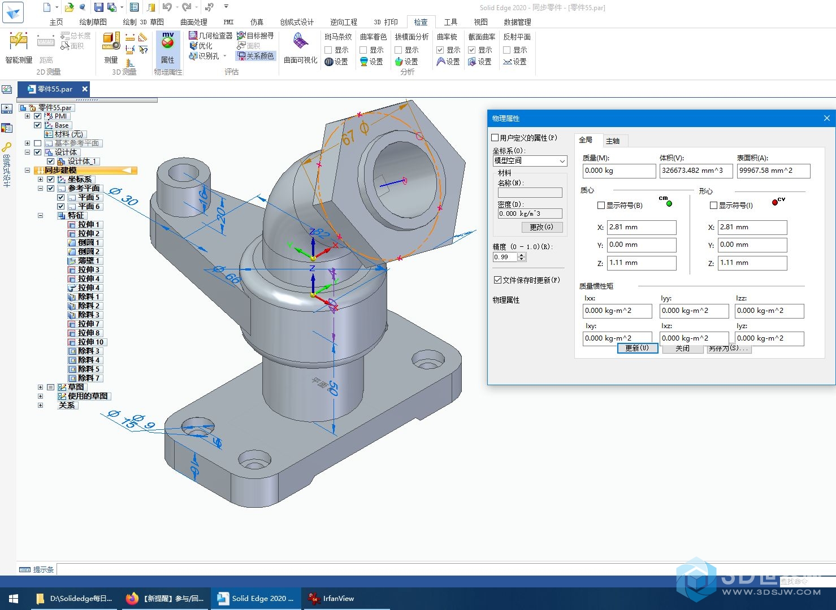836x610 pixels.
Task: Click the Undo arrow icon
Action: 167,7
